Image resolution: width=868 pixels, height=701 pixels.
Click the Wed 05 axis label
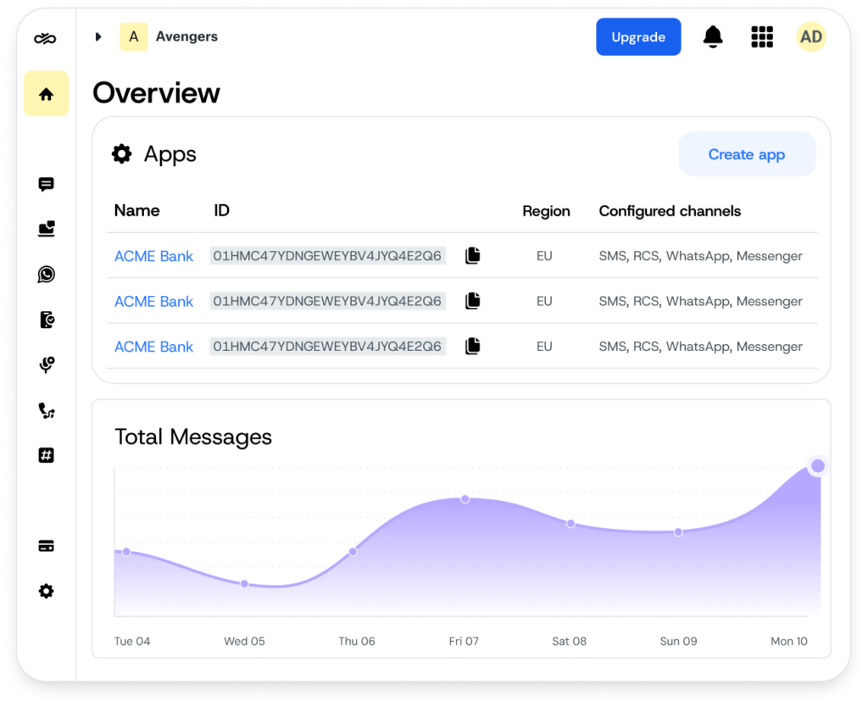coord(244,641)
